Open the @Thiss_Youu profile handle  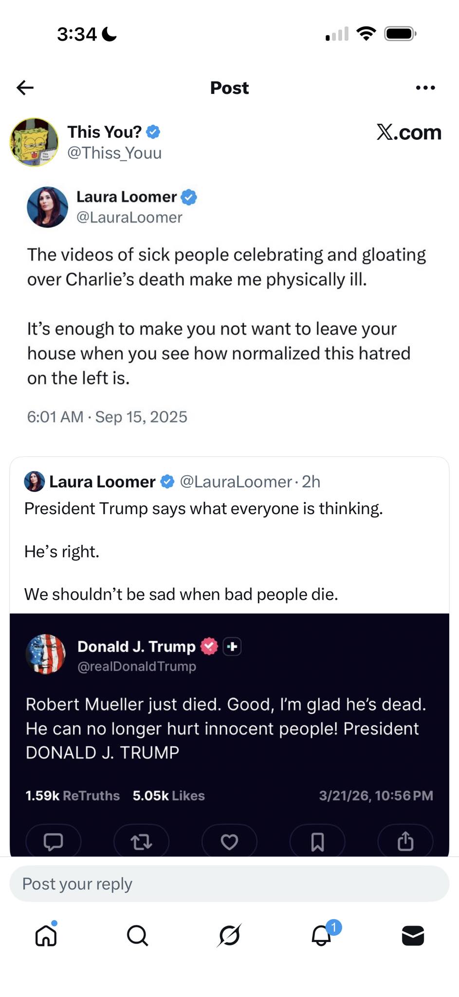click(x=114, y=153)
